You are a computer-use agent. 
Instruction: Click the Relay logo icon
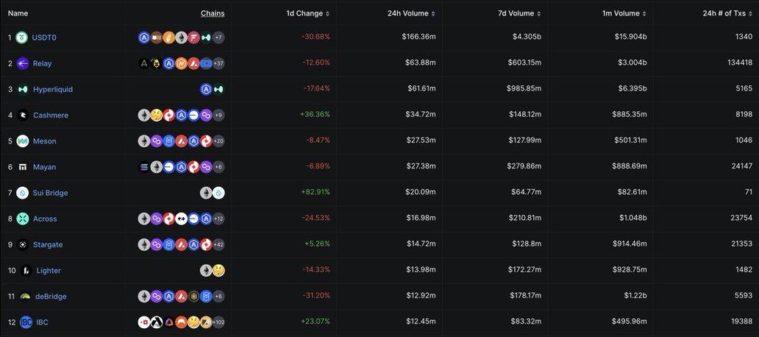pyautogui.click(x=22, y=63)
